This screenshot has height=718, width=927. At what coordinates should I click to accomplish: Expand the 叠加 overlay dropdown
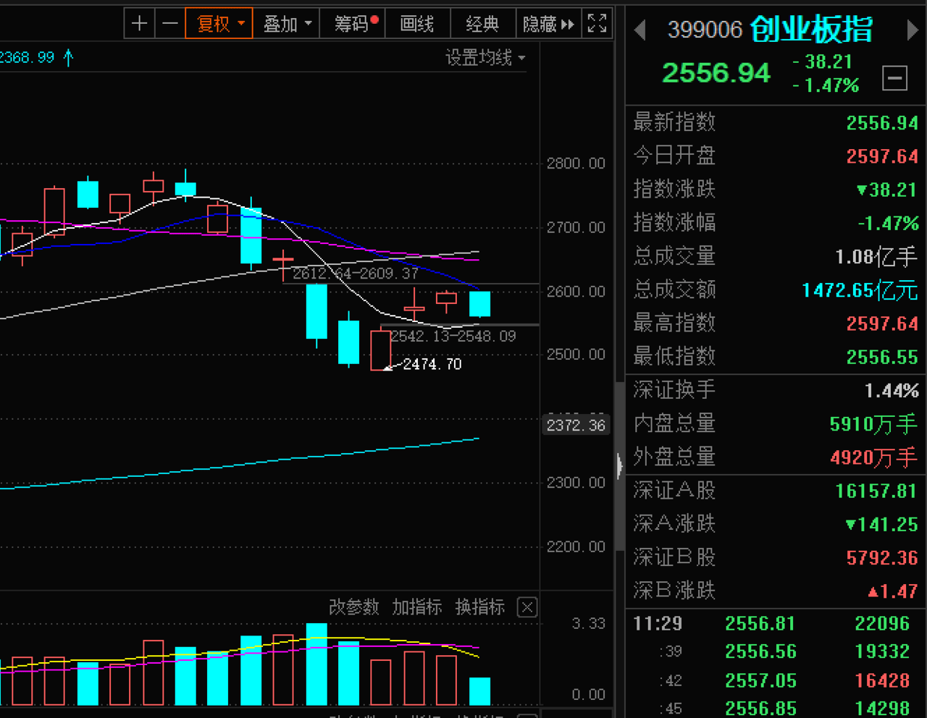[287, 24]
